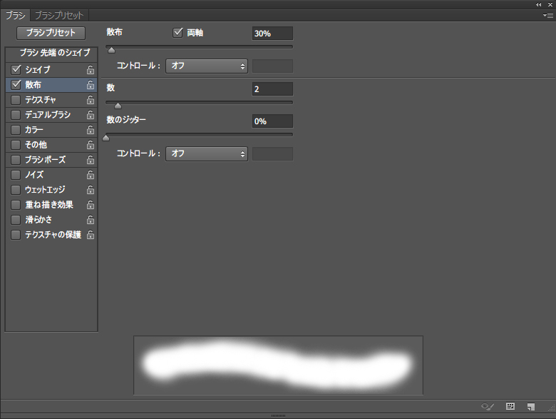Toggle lock icon for テクスチャ row
The image size is (556, 419).
coord(91,100)
